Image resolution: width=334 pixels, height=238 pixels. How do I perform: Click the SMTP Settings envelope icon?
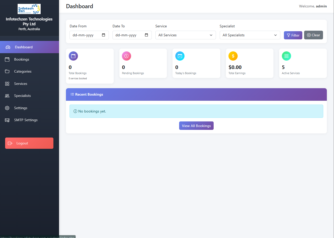pos(8,120)
